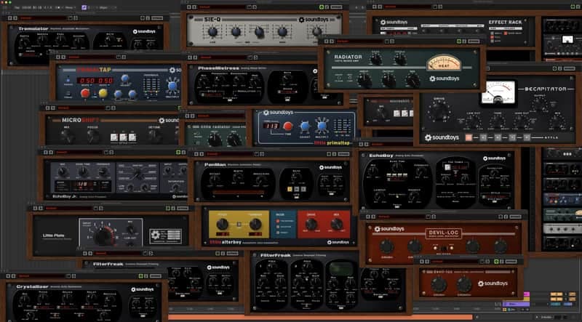Click the Saturation knob on EchoBoy Jr.
The image size is (582, 322).
[175, 188]
